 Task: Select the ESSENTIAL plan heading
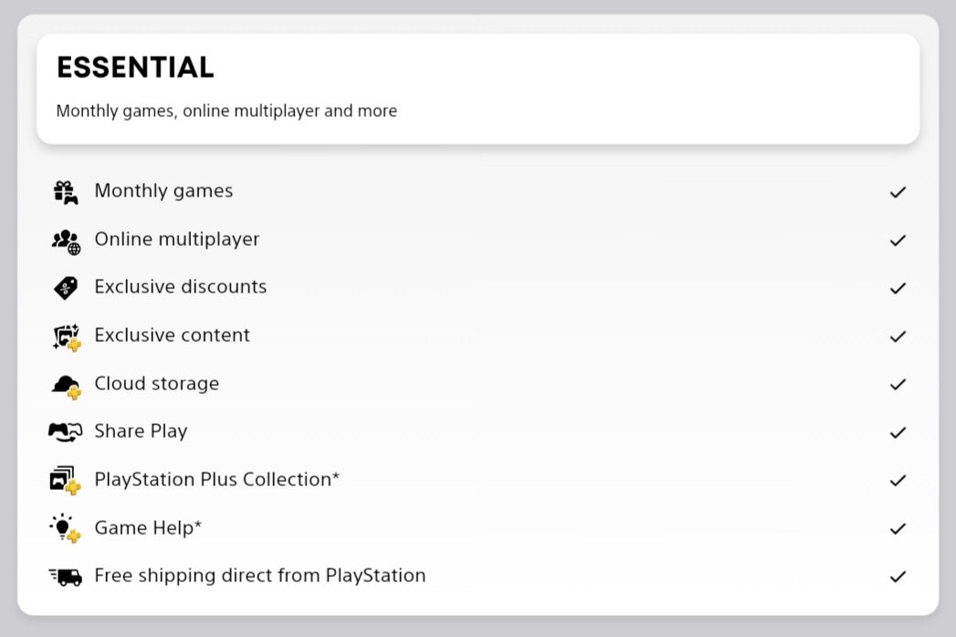pos(135,68)
